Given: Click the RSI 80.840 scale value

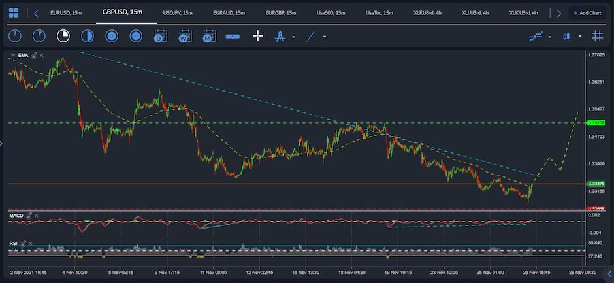Looking at the screenshot, I should click(595, 243).
